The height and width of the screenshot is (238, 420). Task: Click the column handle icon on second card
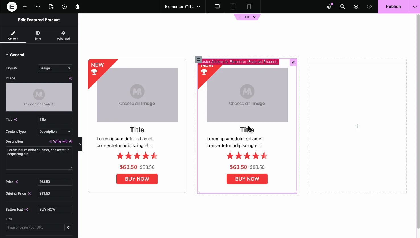[x=199, y=59]
